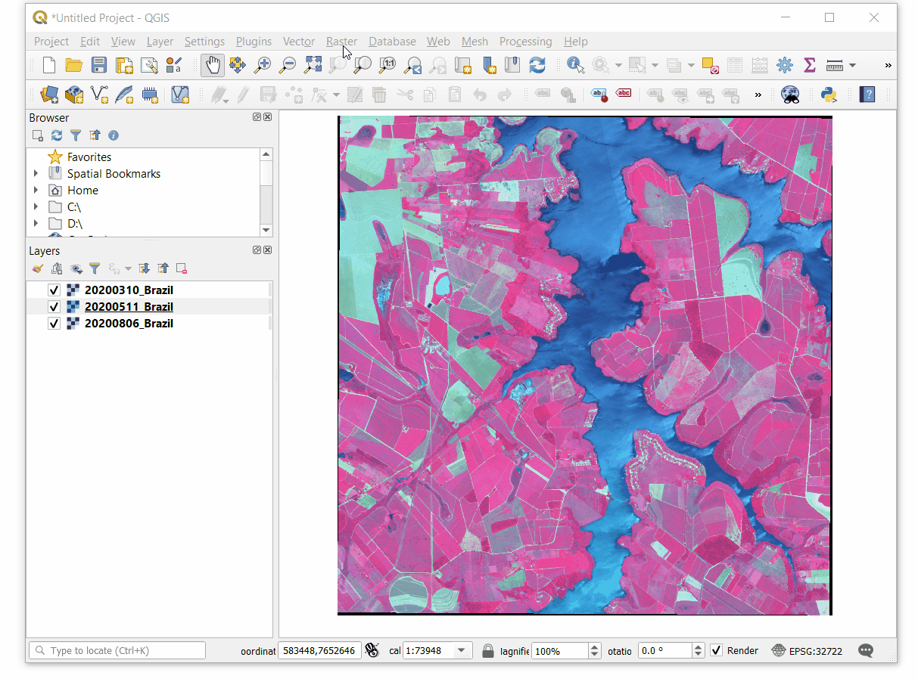This screenshot has height=682, width=918.
Task: Open the Raster menu
Action: [341, 42]
